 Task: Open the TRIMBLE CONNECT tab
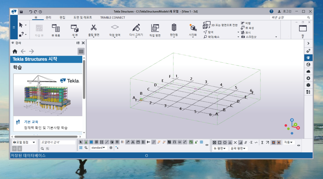[x=112, y=18]
